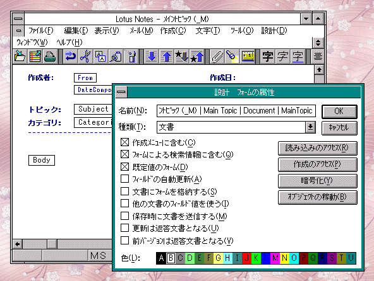This screenshot has height=281, width=374.
Task: Click the toolbar icon left of the blue down arrow
Action: point(131,57)
